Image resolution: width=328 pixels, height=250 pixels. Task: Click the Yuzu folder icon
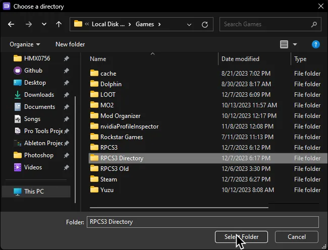[94, 190]
